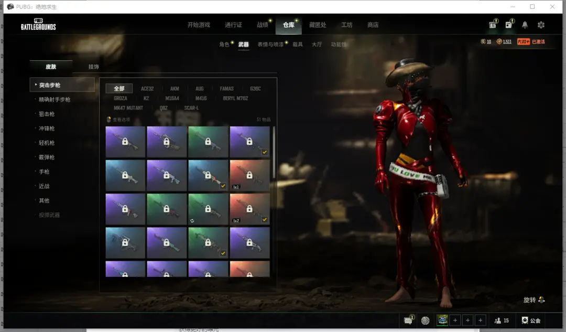Switch to the 大厅 lobby sub-tab
Image resolution: width=566 pixels, height=332 pixels.
pos(317,44)
